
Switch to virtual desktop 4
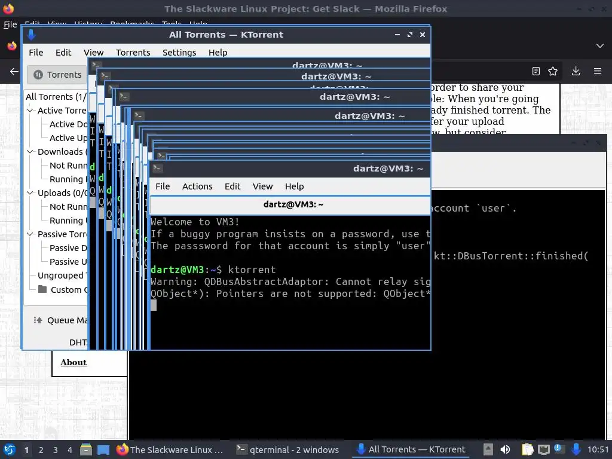(x=70, y=450)
